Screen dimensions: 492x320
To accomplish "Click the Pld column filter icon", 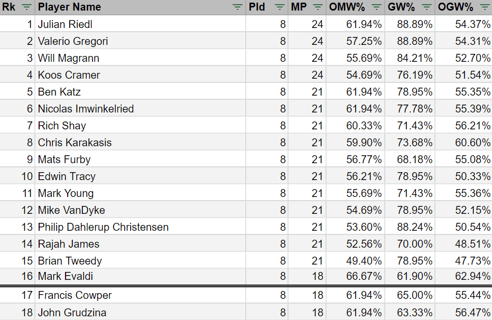I will 280,7.
